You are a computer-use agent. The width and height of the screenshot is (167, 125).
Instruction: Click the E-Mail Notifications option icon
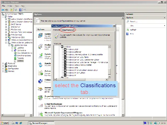pos(40,105)
